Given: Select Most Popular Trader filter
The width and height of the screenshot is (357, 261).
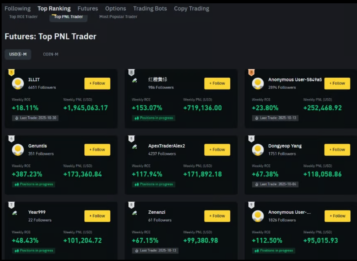Looking at the screenshot, I should [118, 17].
